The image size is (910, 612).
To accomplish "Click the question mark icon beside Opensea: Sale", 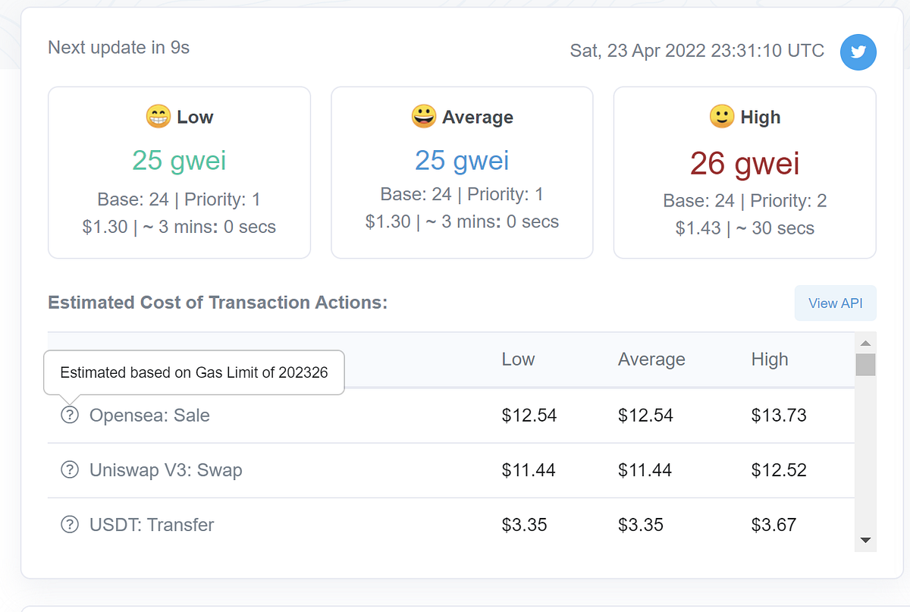I will pos(69,415).
